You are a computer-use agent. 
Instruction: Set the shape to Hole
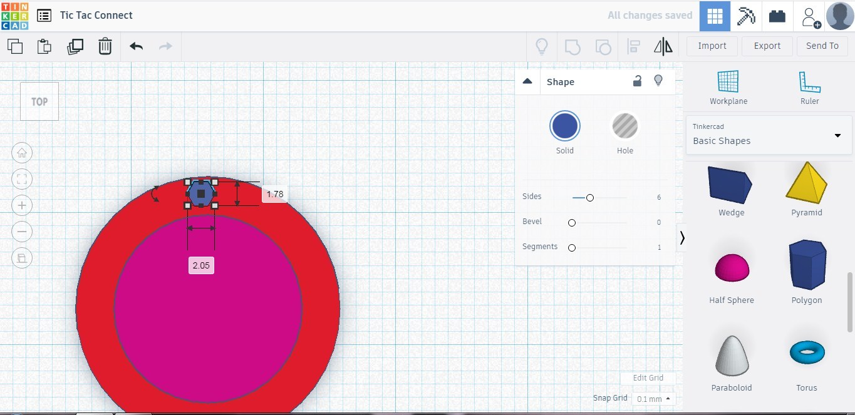pos(624,126)
